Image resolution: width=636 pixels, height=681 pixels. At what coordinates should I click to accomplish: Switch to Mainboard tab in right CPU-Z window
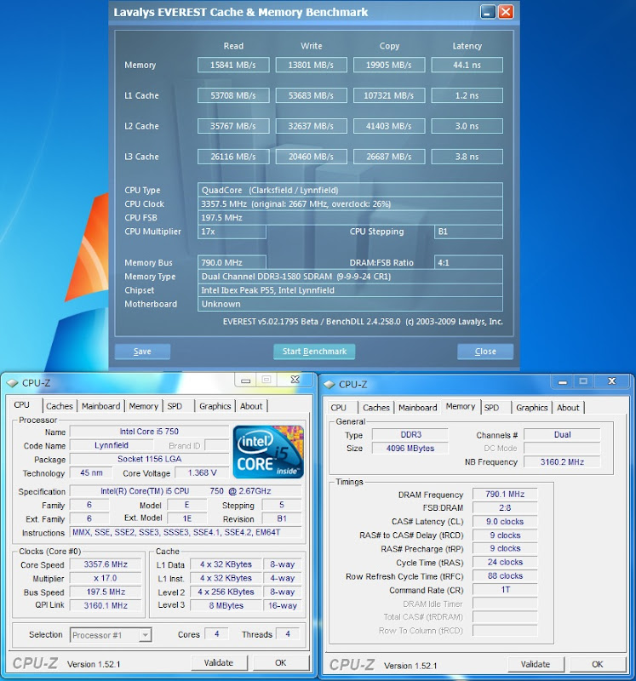coord(417,408)
